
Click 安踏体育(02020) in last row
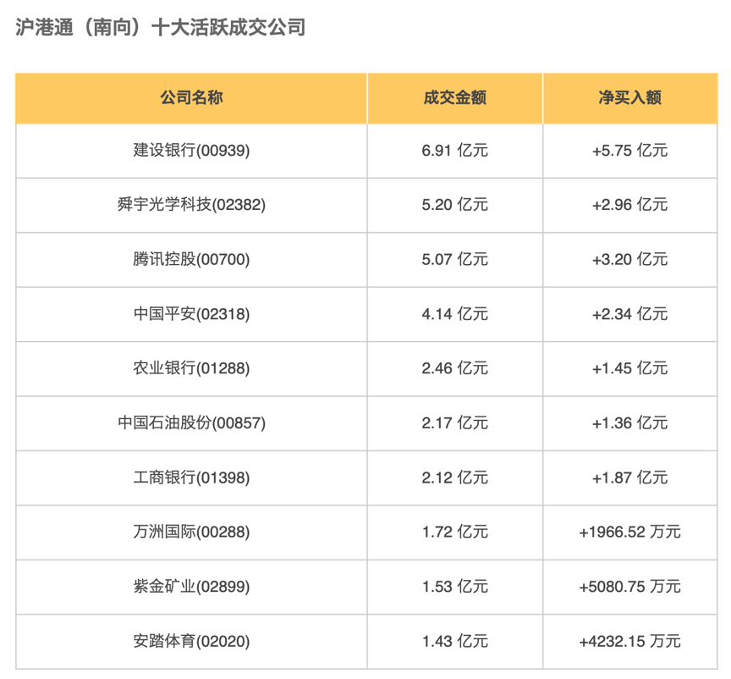(x=191, y=641)
